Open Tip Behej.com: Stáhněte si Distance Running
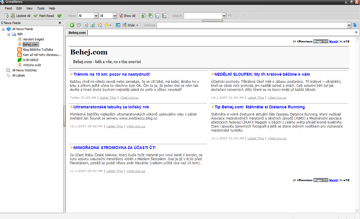Image resolution: width=360 pixels, height=219 pixels. [260, 107]
